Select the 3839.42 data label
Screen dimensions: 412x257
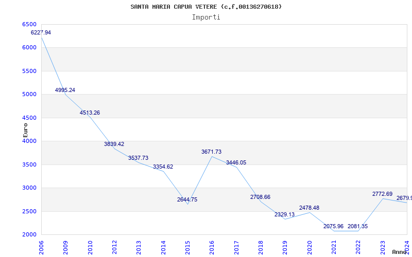click(114, 144)
